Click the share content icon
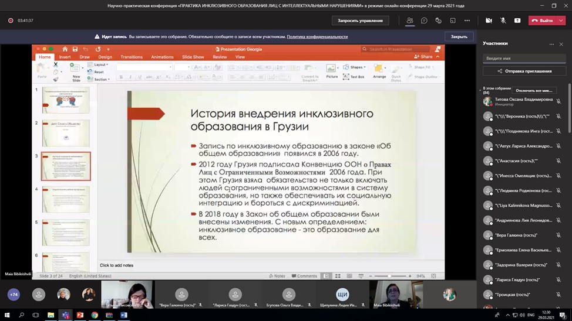Screen dimensions: 572x321 pos(517,21)
